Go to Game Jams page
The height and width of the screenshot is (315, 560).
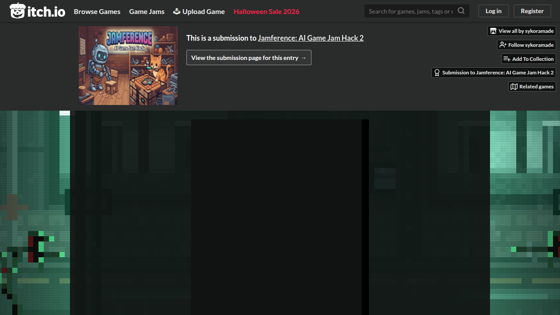coord(147,11)
